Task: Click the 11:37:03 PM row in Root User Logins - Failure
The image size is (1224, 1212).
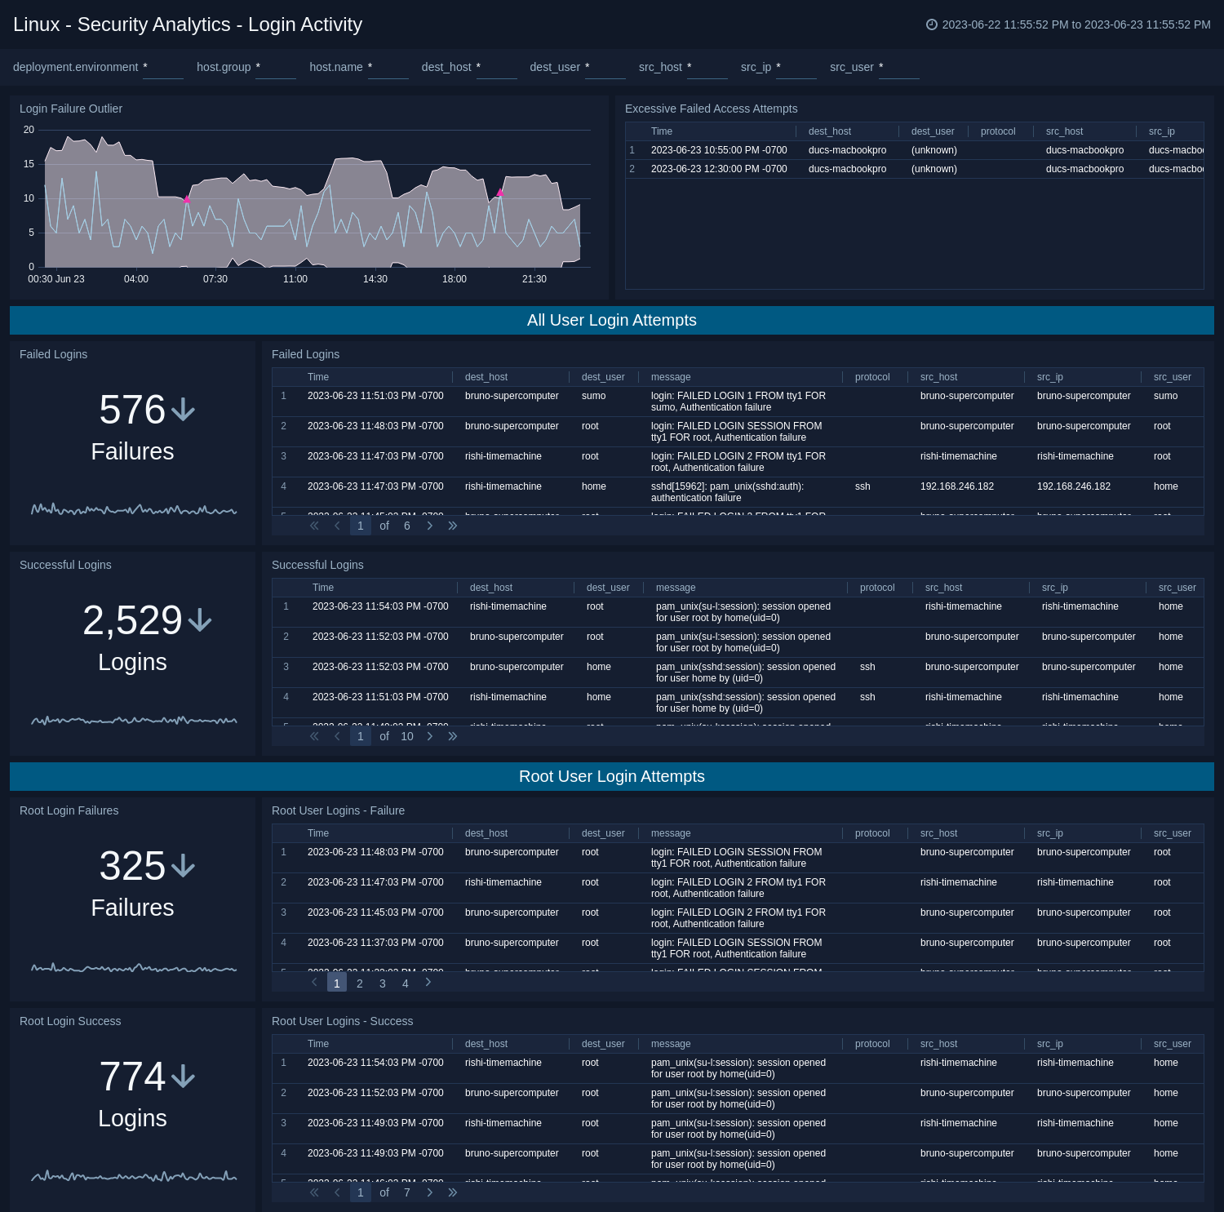Action: point(738,948)
